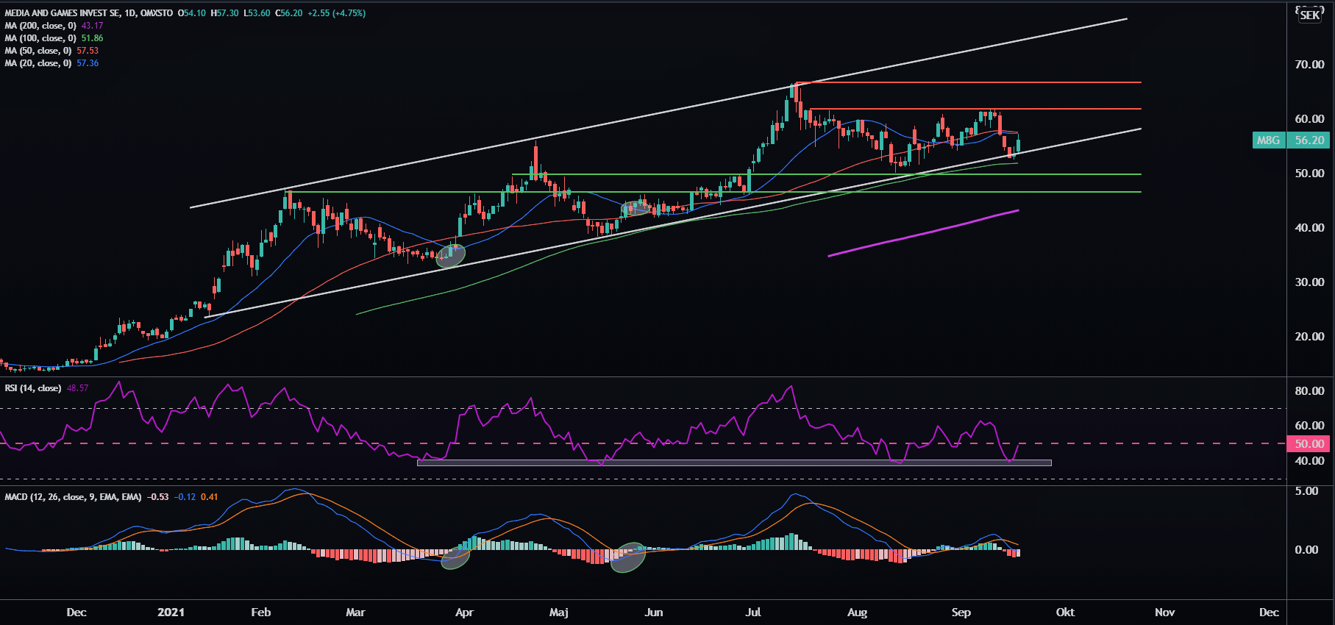The height and width of the screenshot is (625, 1335).
Task: Click the 70.00 price axis label
Action: [x=1309, y=65]
